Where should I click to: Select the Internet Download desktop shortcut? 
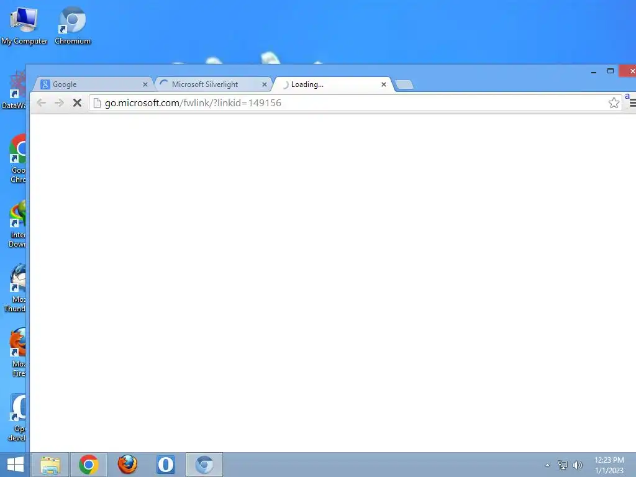tap(18, 224)
